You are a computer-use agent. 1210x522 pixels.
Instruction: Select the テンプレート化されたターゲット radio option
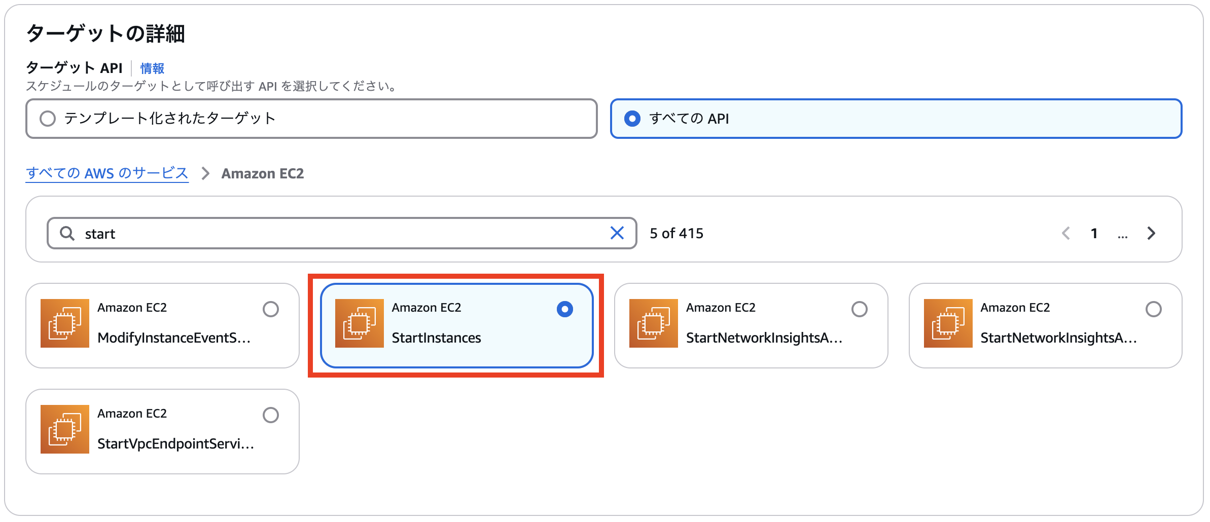click(48, 119)
